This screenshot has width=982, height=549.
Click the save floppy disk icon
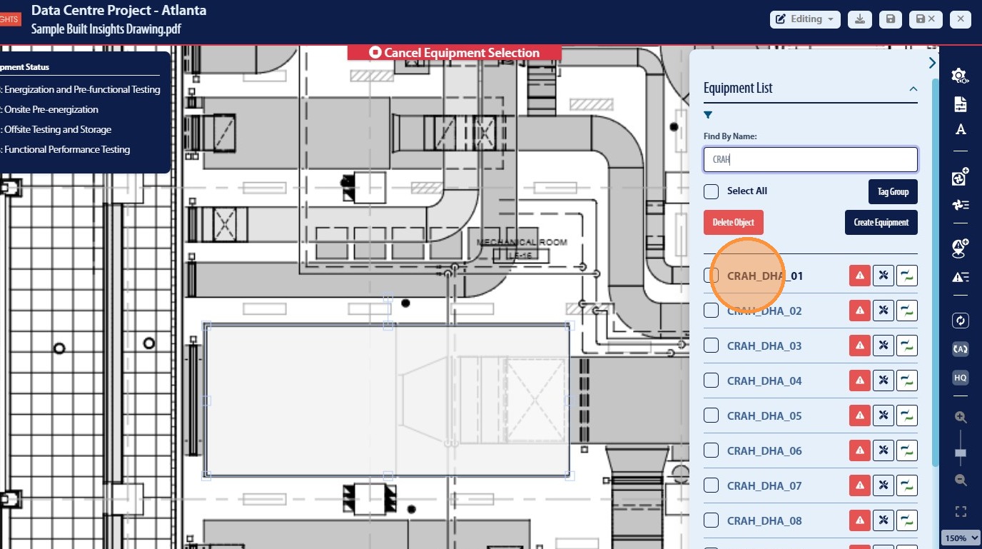coord(891,19)
